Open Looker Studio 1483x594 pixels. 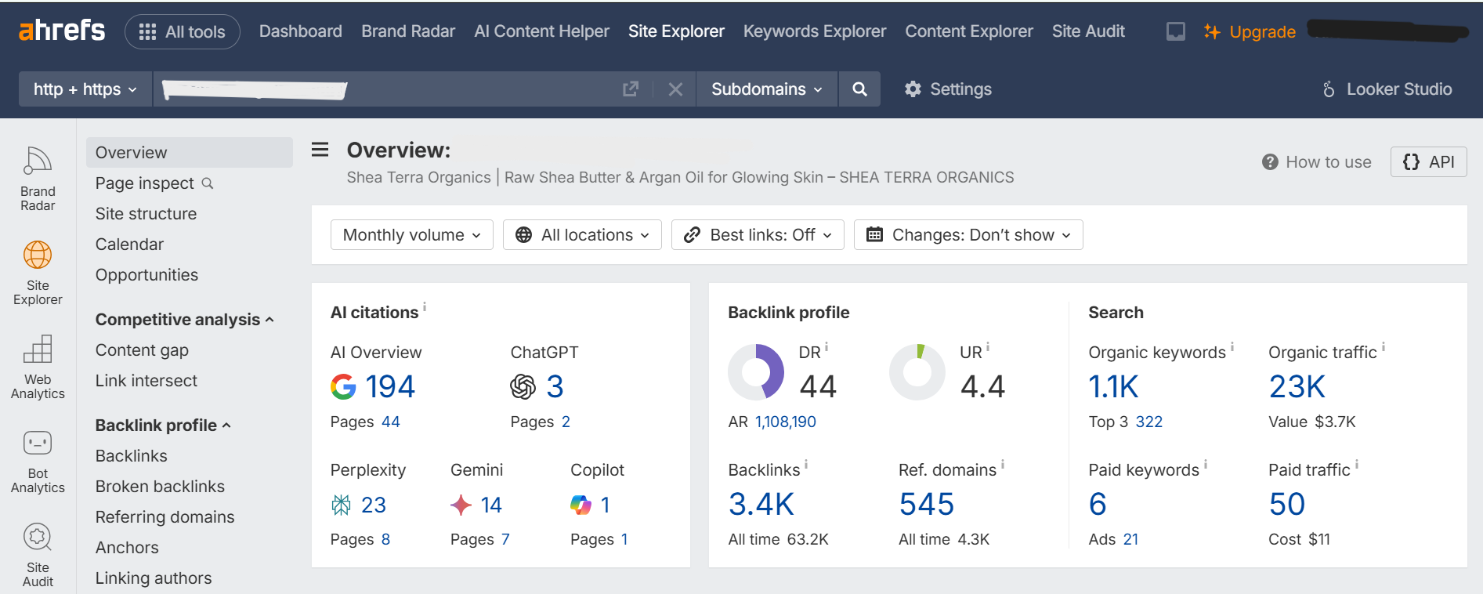[1387, 89]
